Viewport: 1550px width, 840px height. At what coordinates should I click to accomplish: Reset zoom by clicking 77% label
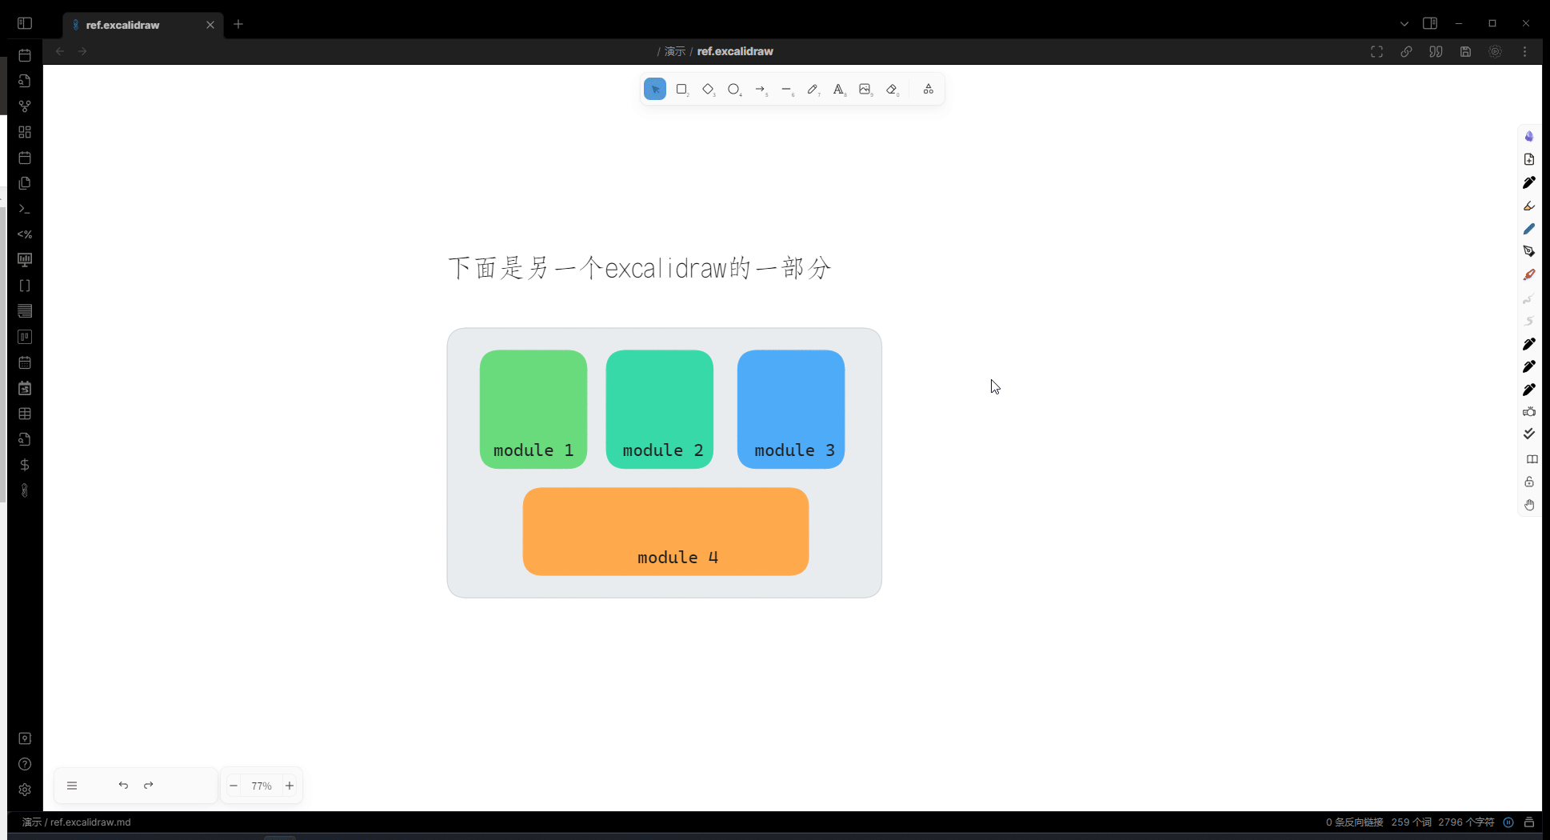[x=262, y=786]
